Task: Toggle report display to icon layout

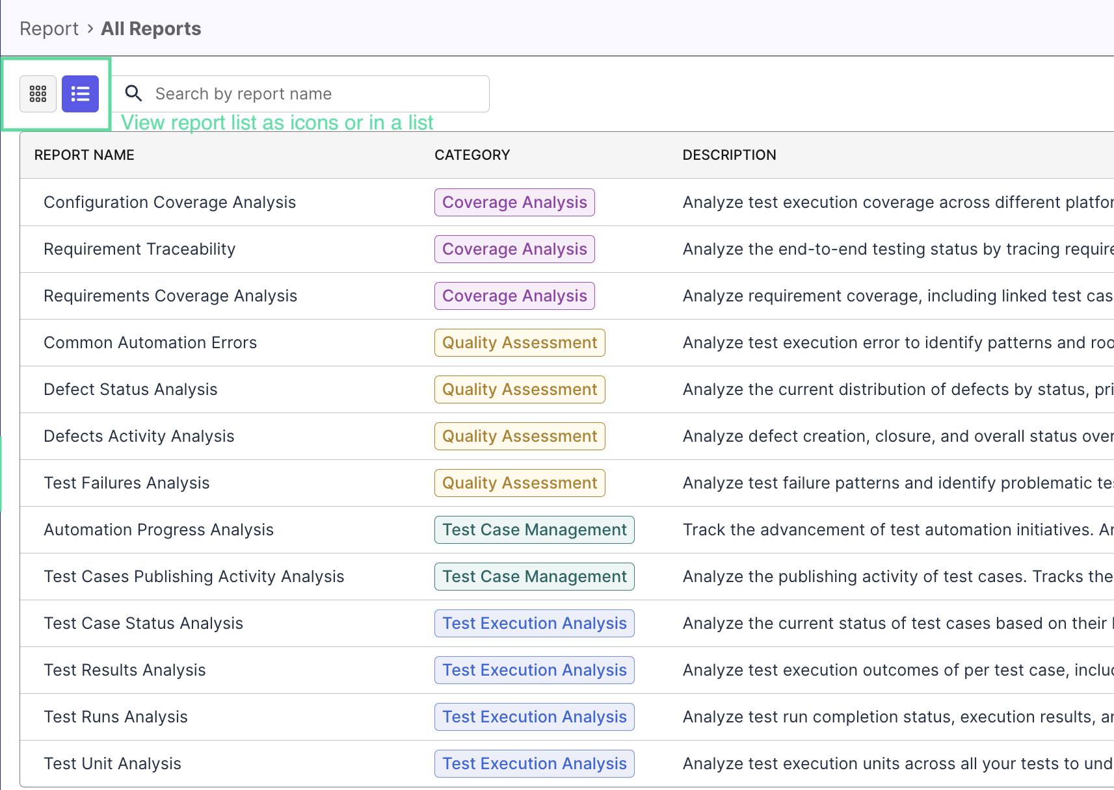Action: click(38, 94)
